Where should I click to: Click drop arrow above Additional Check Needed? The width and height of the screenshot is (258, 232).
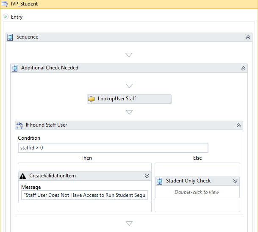(129, 55)
